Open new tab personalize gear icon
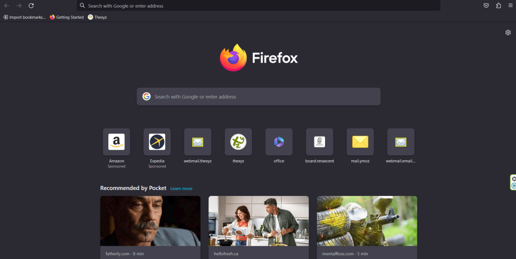This screenshot has width=516, height=259. coord(508,33)
